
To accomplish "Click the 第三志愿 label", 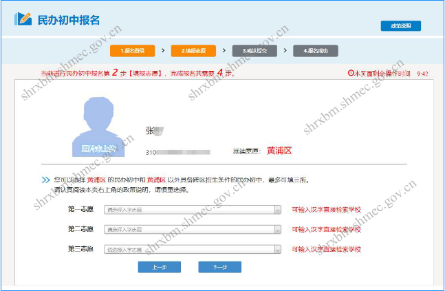I will click(81, 249).
